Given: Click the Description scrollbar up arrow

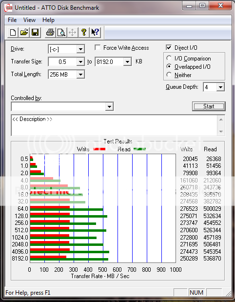Looking at the screenshot, I should [221, 120].
